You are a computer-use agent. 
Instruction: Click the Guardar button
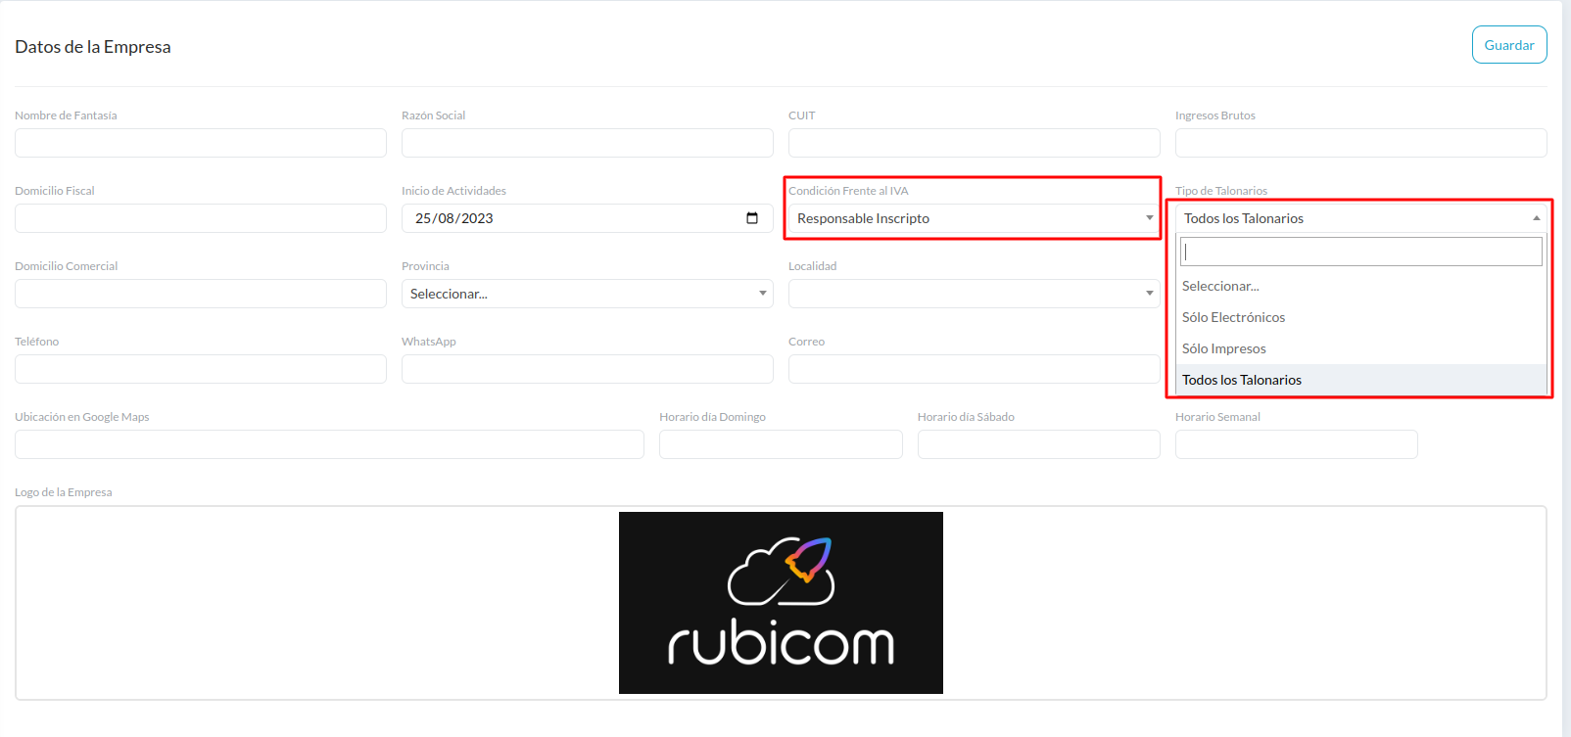(1508, 45)
